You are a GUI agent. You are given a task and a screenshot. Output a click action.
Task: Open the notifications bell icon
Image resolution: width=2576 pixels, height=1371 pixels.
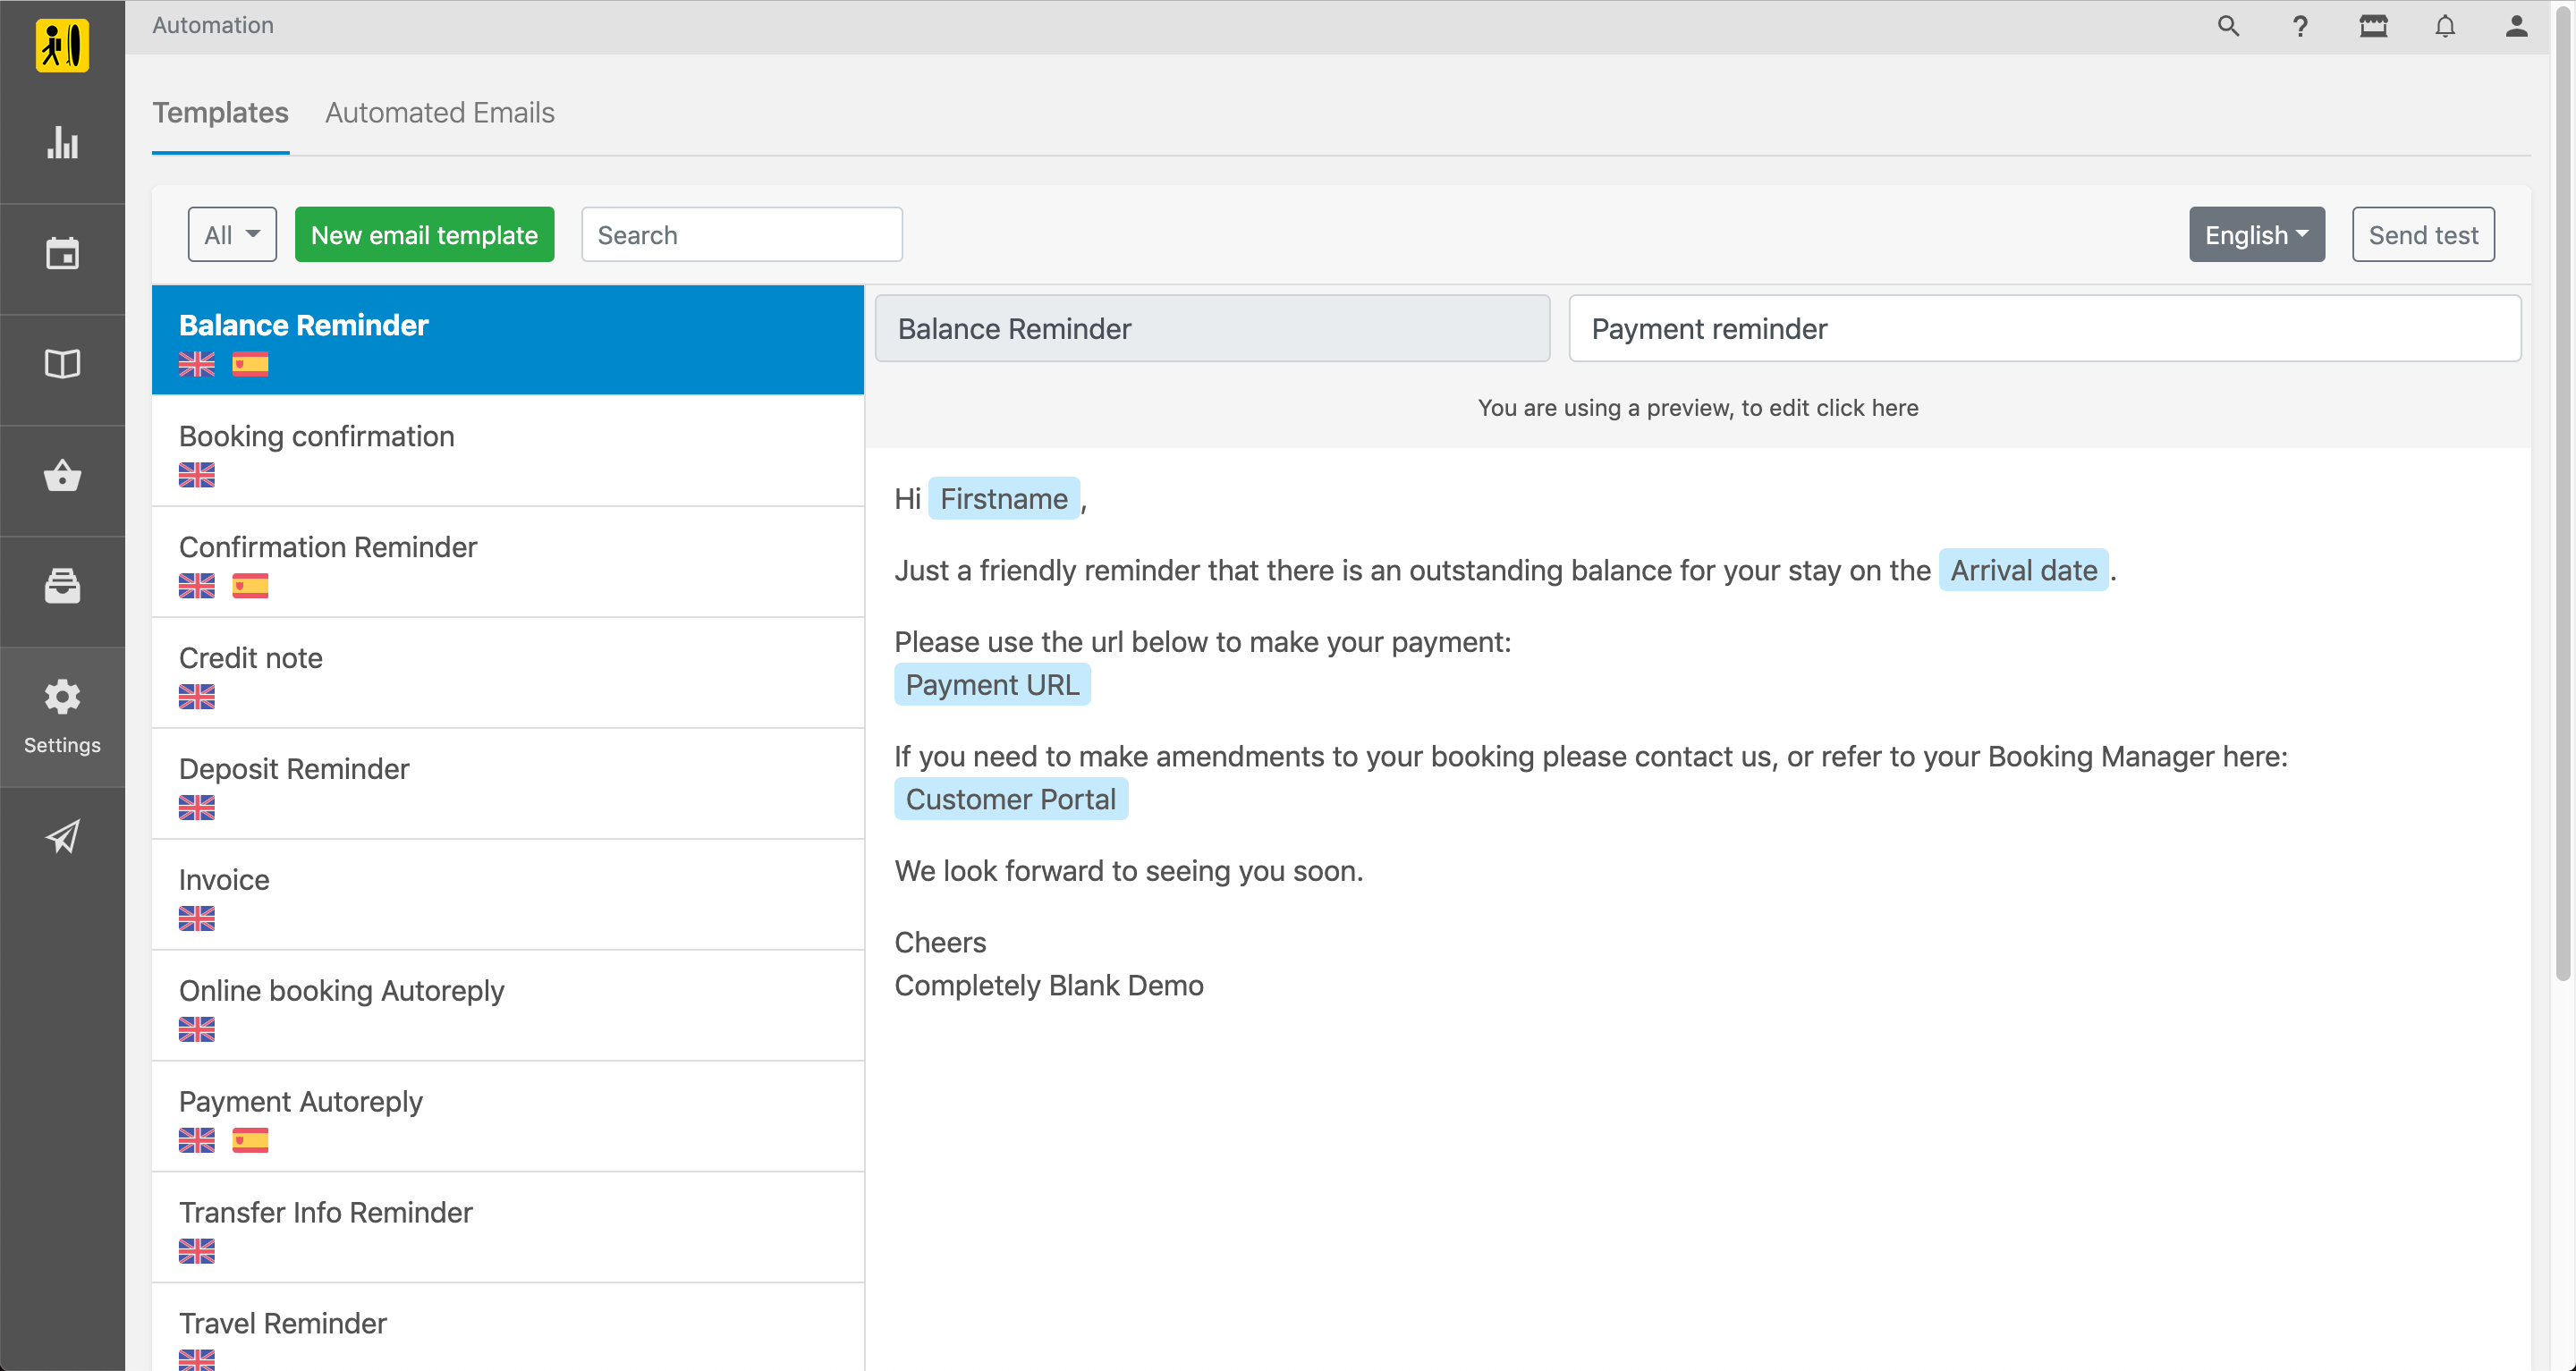point(2445,26)
